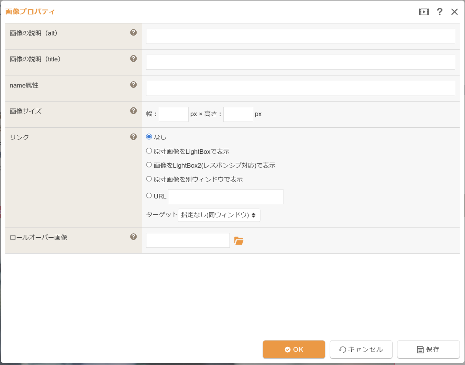Click help icon for 画像の説明 (alt)
465x365 pixels.
(133, 33)
